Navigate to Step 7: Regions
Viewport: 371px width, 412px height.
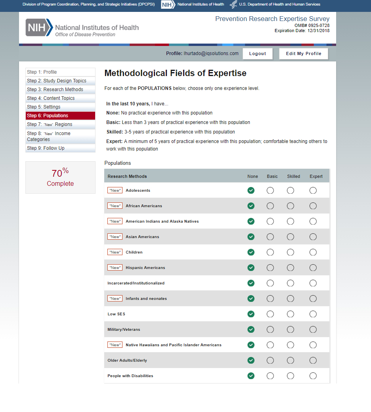pos(60,124)
